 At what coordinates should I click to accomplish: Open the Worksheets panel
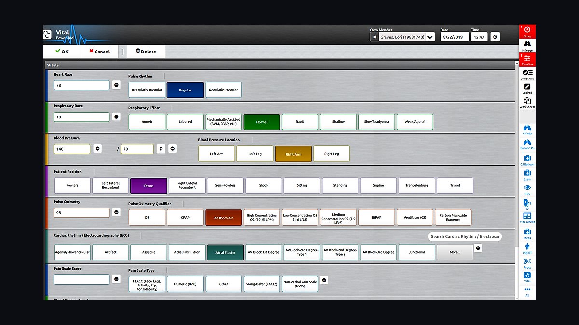click(527, 103)
